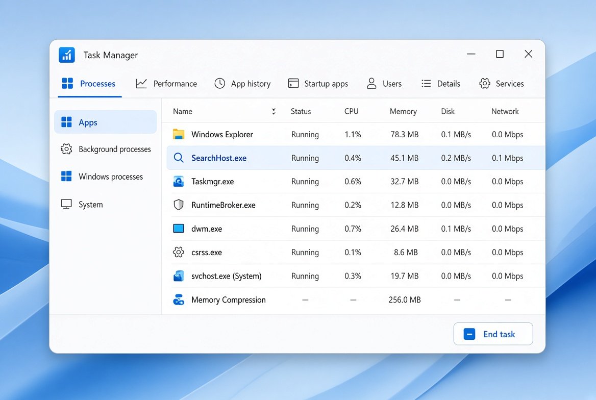The width and height of the screenshot is (596, 400).
Task: Click the End task button
Action: [x=493, y=334]
